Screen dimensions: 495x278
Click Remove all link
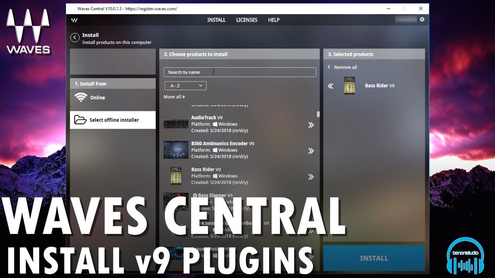(345, 67)
